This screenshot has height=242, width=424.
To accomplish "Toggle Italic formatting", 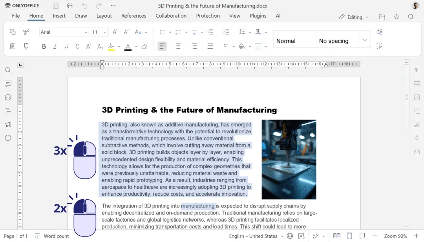I will pos(55,46).
